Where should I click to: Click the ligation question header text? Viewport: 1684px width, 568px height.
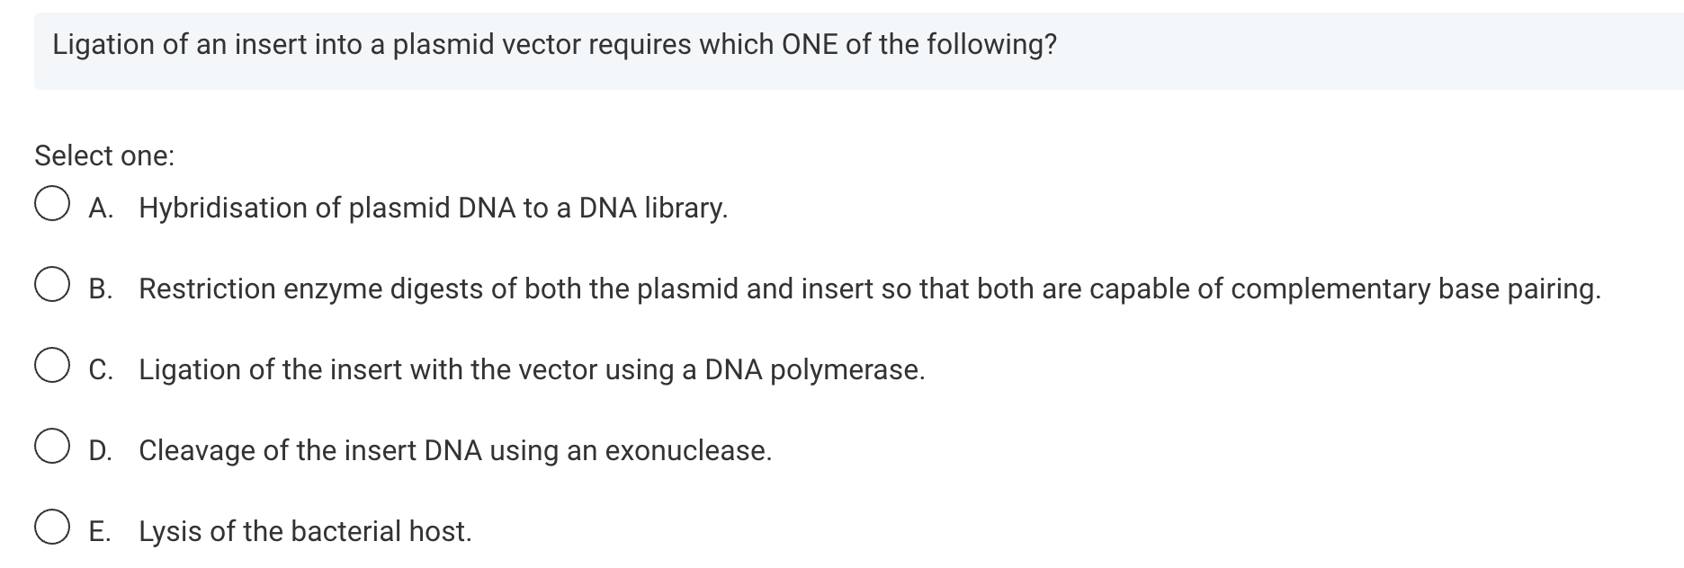tap(553, 43)
